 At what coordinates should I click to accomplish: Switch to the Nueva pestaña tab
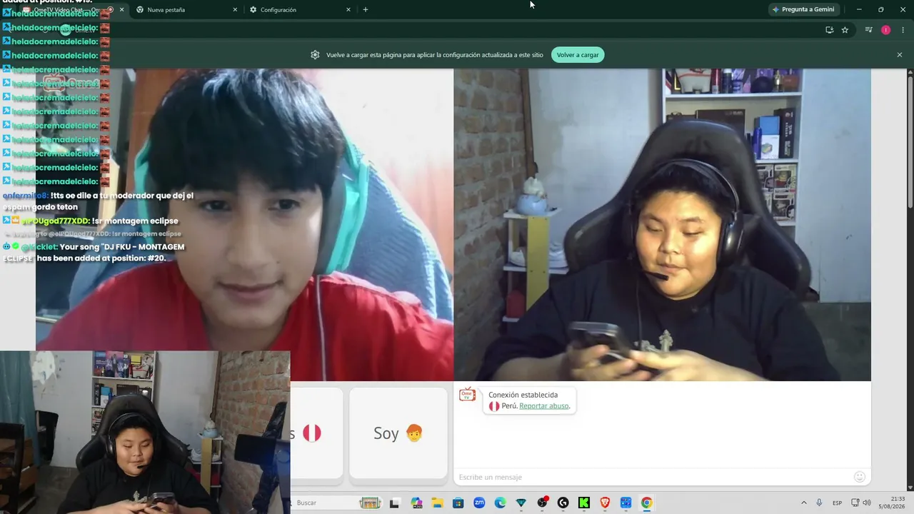tap(186, 9)
